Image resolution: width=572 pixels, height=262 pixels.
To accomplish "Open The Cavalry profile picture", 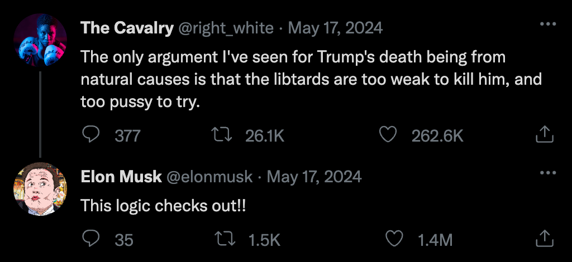I will tap(40, 40).
